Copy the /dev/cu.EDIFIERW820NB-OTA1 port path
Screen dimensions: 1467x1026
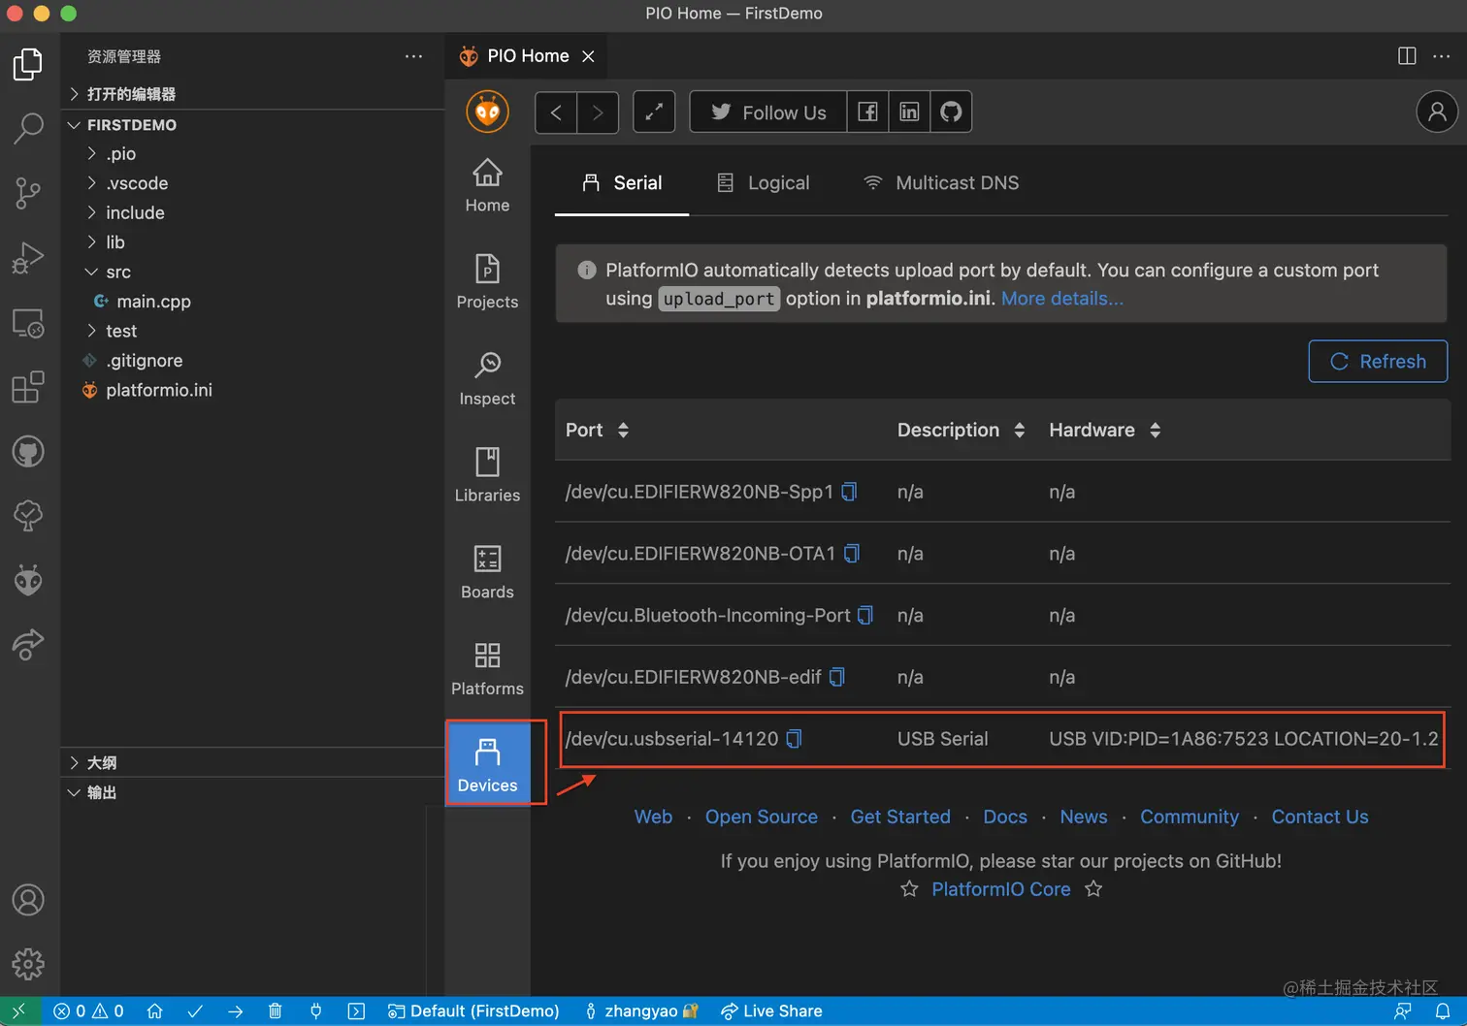[x=852, y=554]
